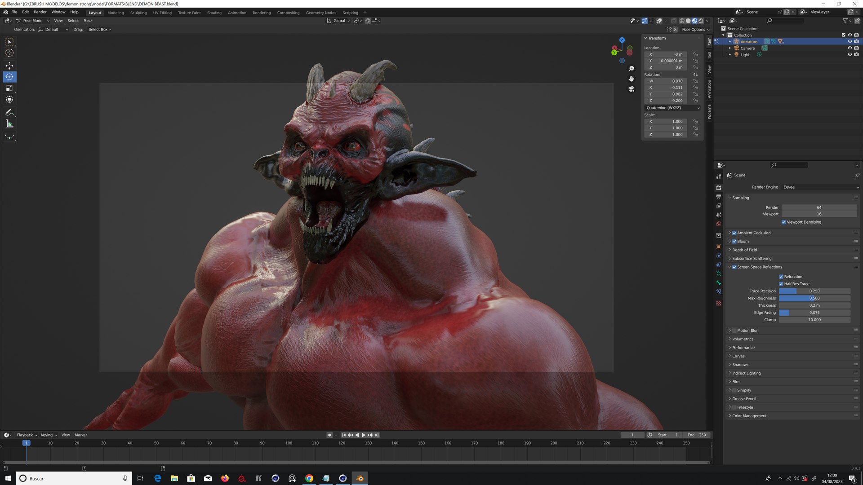This screenshot has width=863, height=485.
Task: Switch to wireframe viewport shading
Action: click(682, 21)
